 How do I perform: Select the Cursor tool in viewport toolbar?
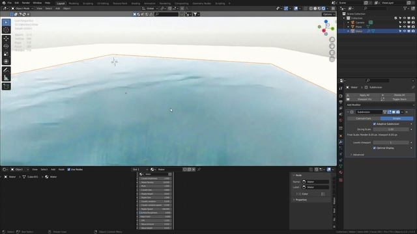point(6,30)
